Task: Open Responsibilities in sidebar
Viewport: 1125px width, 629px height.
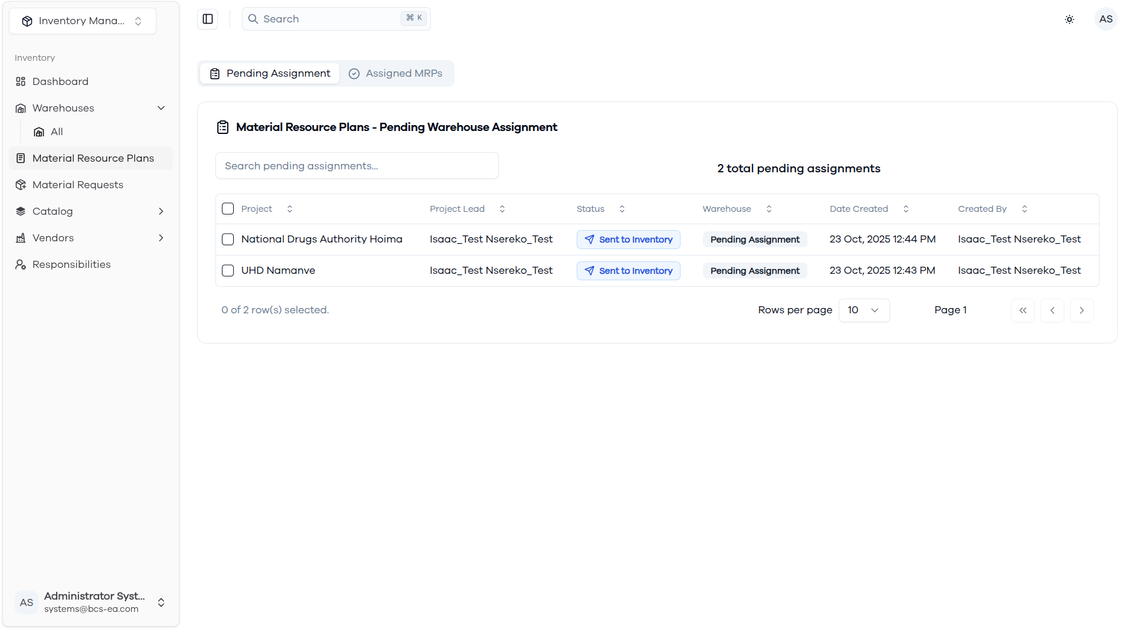Action: [x=91, y=264]
